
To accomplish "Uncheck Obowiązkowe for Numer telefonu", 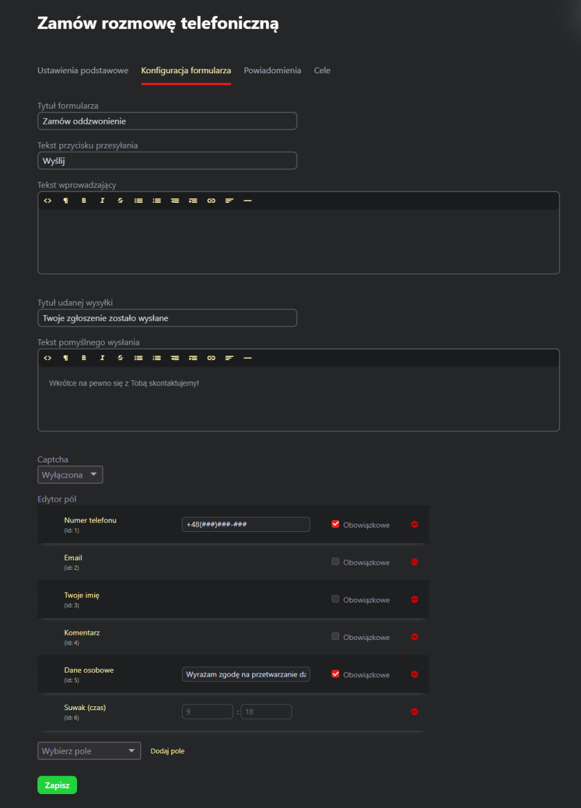I will [335, 524].
